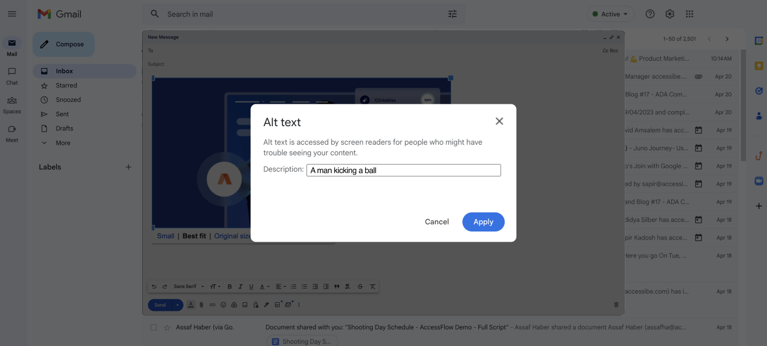The height and width of the screenshot is (346, 767).
Task: Apply the alt text description
Action: pos(483,222)
